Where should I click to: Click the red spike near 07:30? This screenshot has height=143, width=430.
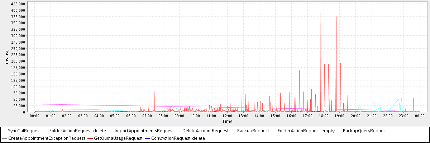click(154, 92)
